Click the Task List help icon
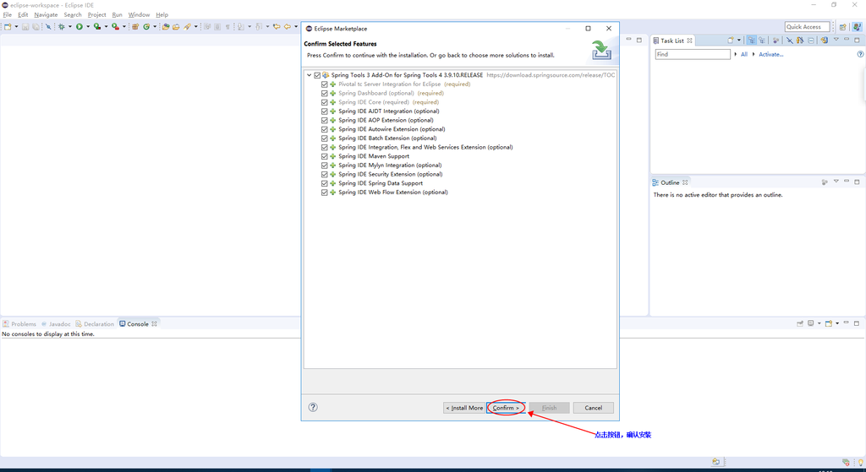This screenshot has height=472, width=866. coord(860,54)
